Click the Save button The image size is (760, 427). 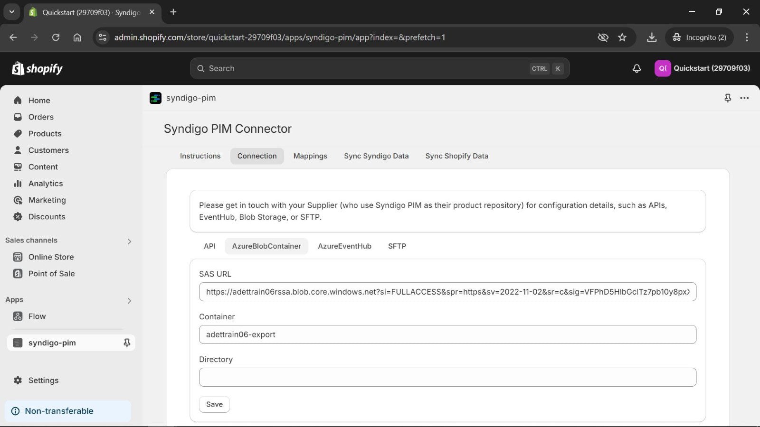[214, 404]
